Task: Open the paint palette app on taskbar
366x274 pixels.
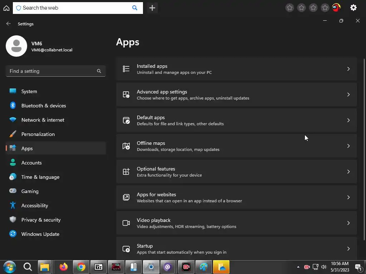Action: pyautogui.click(x=203, y=267)
